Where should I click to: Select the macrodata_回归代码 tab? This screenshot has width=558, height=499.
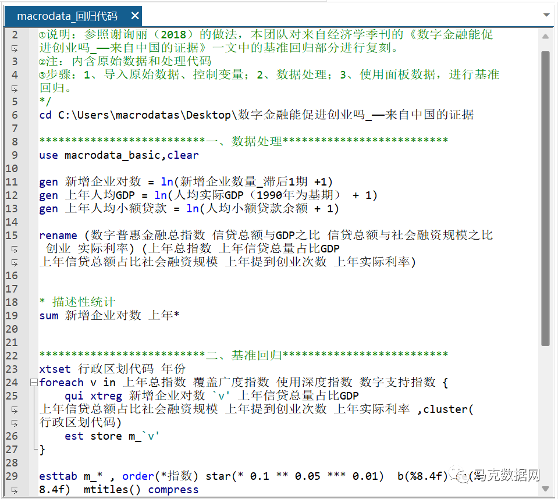click(x=73, y=16)
